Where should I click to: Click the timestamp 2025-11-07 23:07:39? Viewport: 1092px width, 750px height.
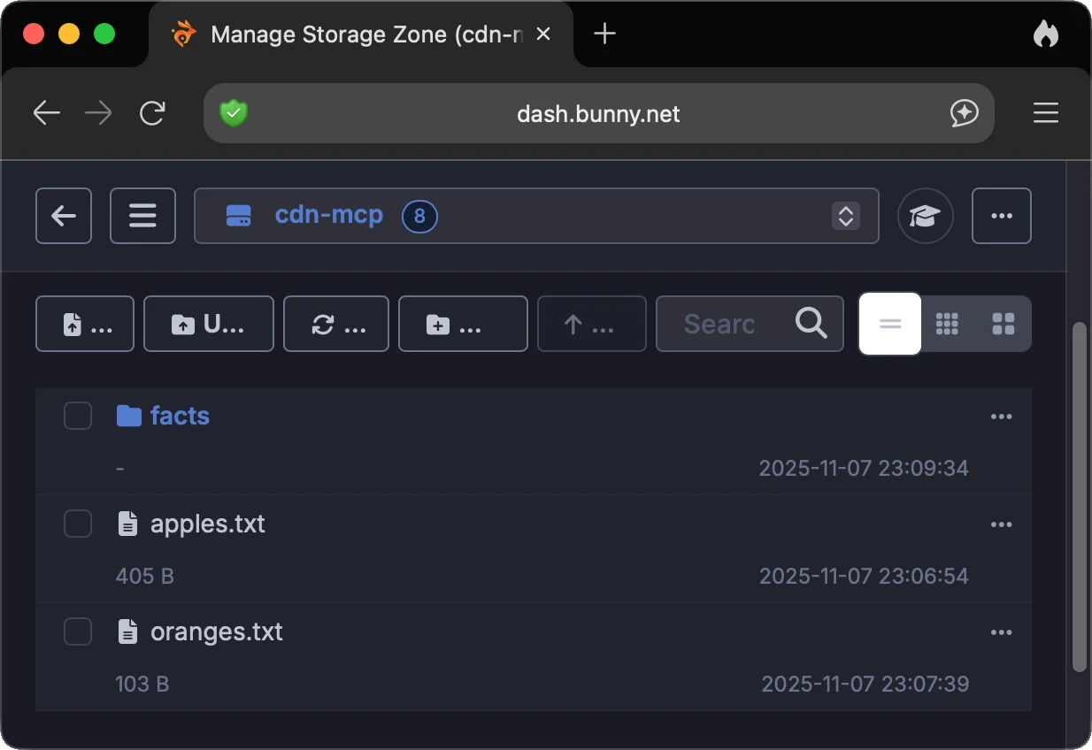[x=865, y=684]
